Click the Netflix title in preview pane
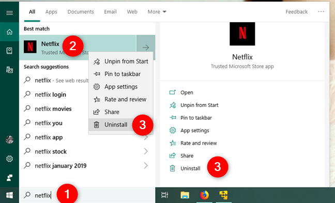The height and width of the screenshot is (203, 335). pos(242,57)
